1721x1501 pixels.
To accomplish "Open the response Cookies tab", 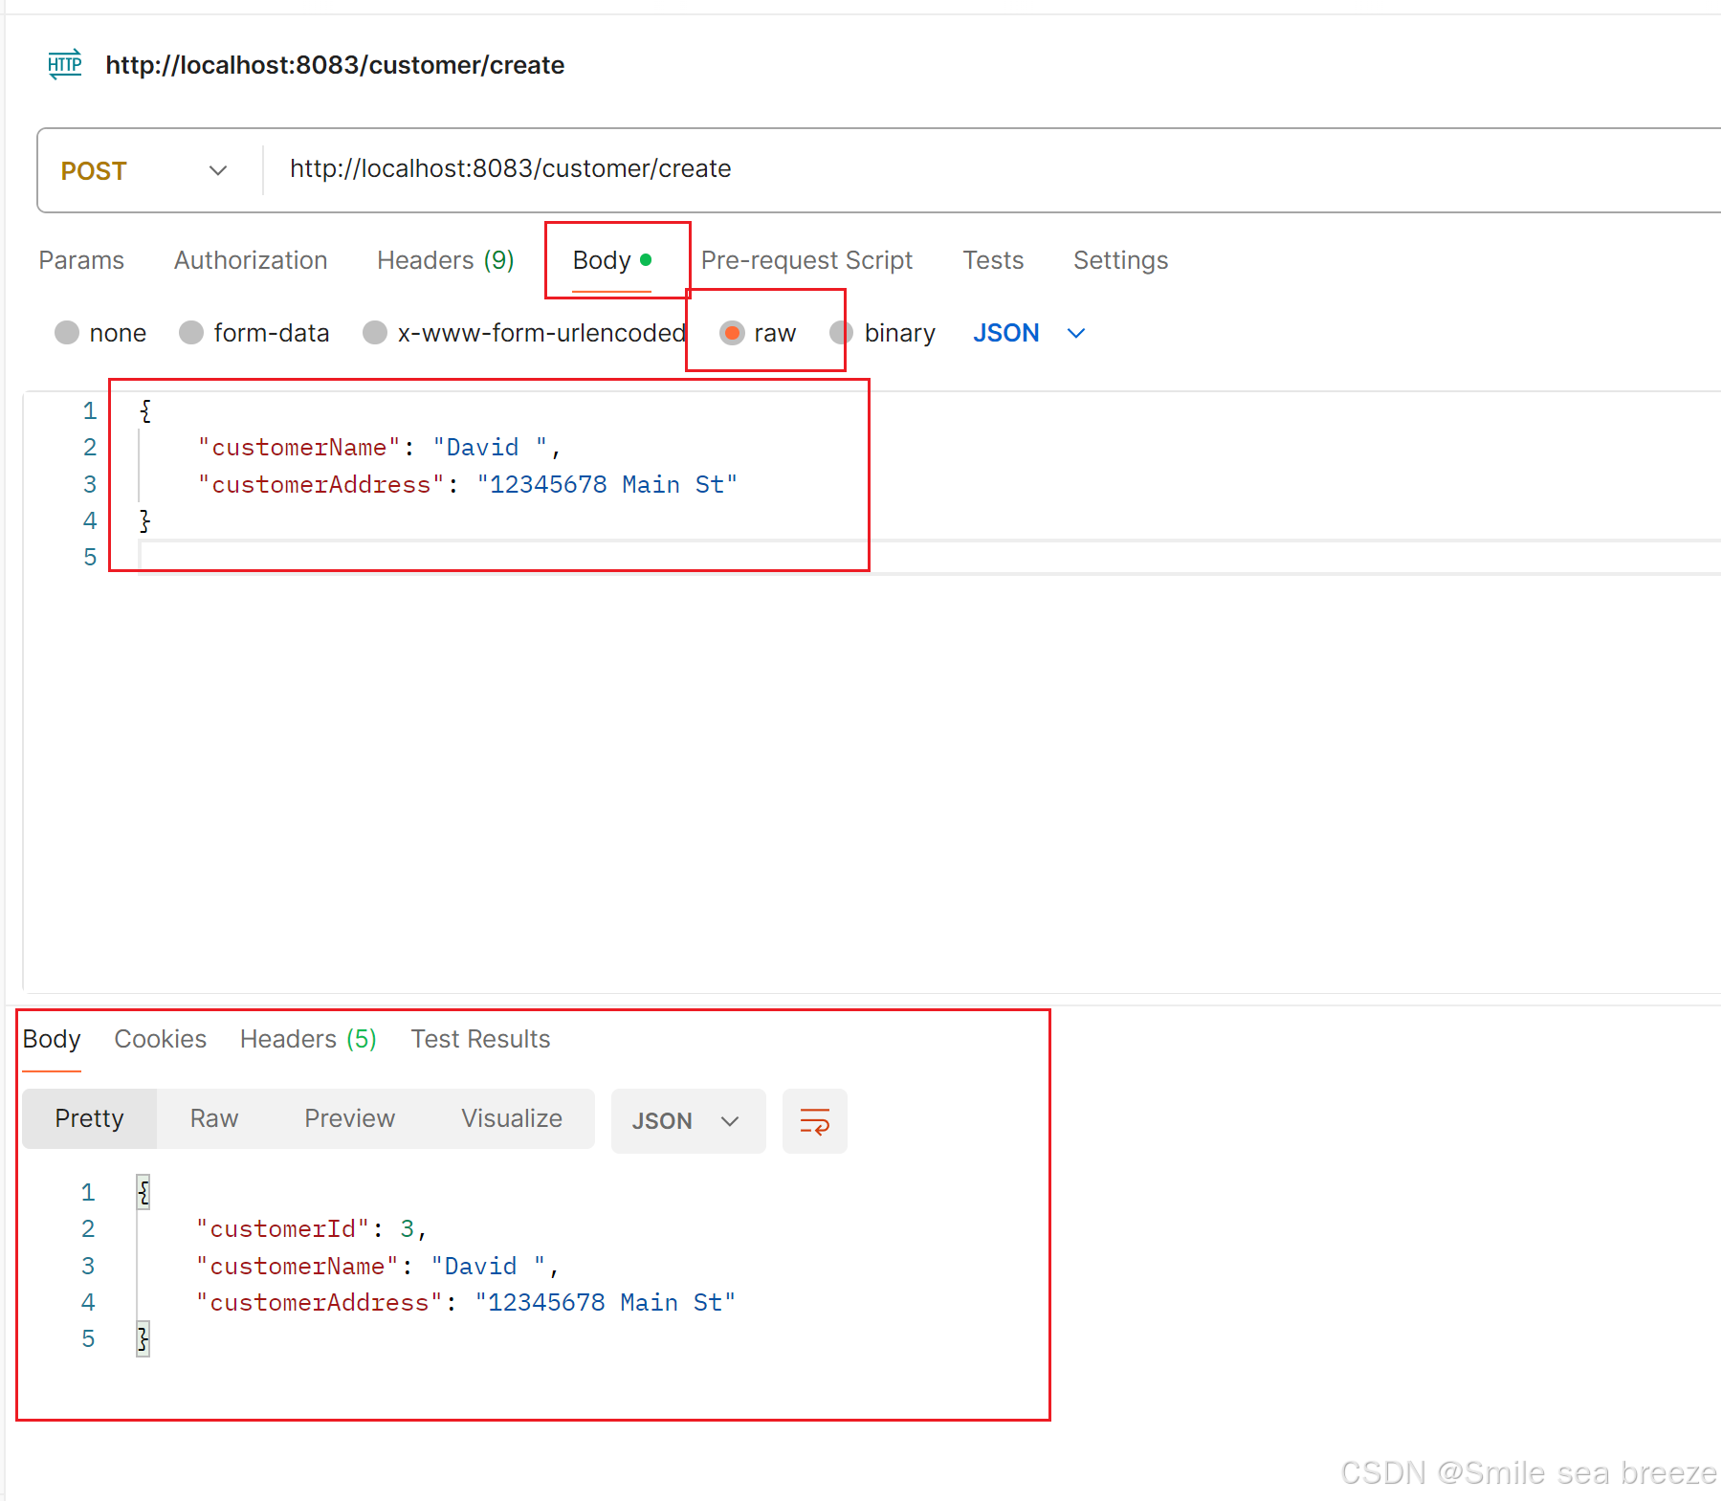I will (160, 1039).
